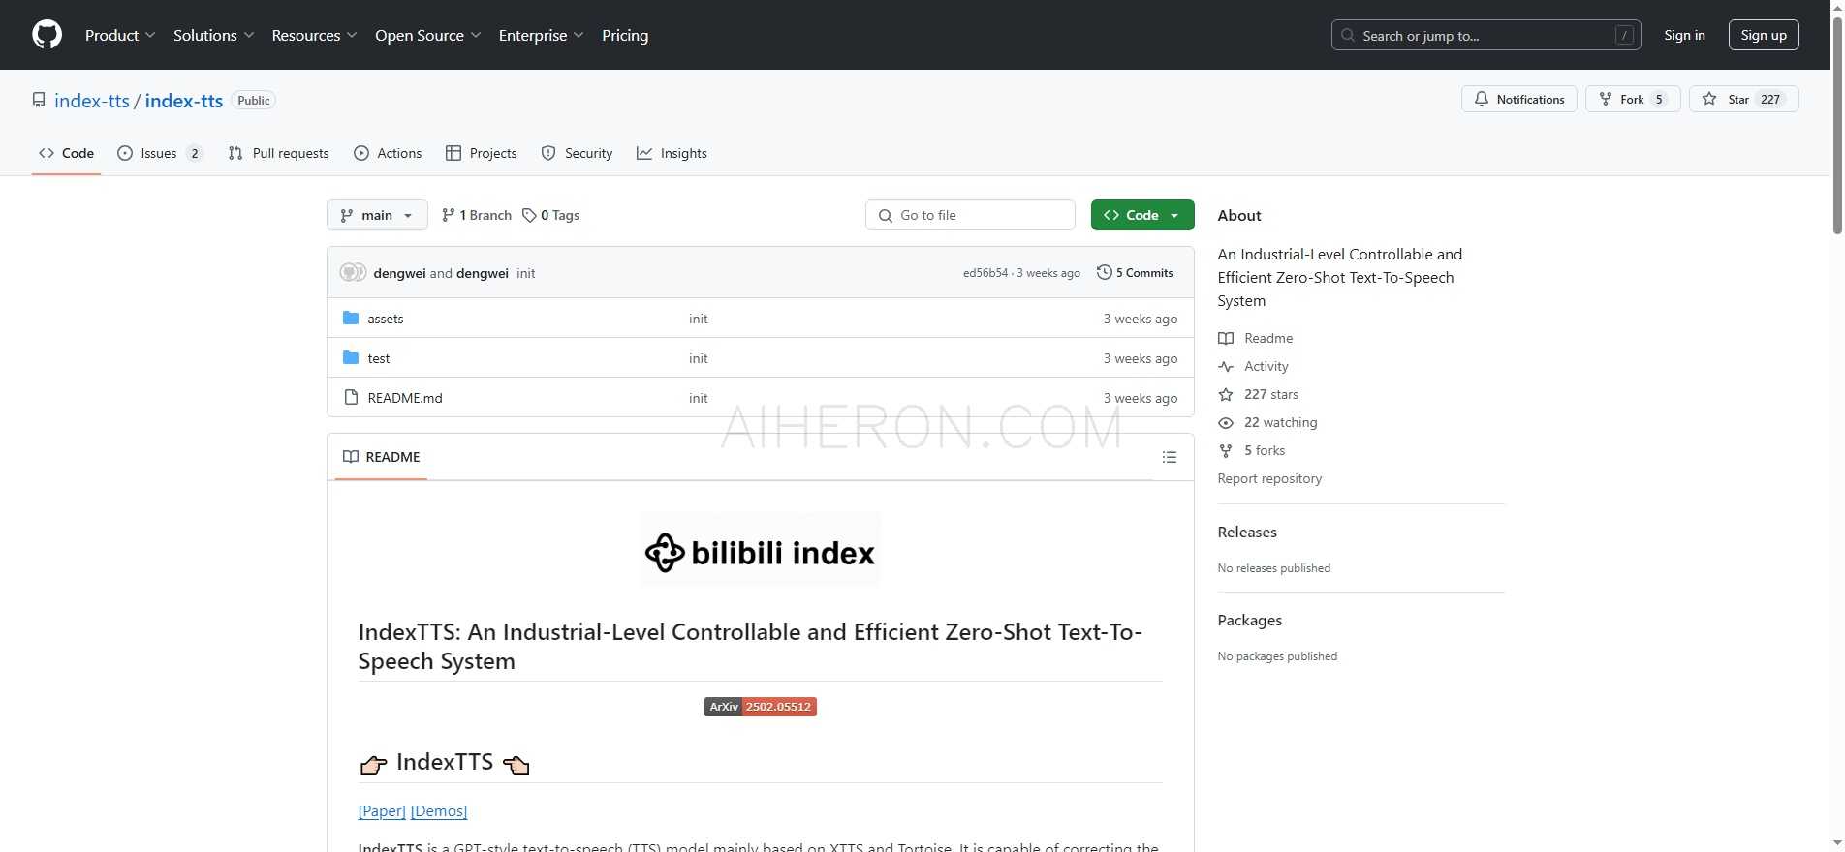Screen dimensions: 1845x852
Task: Click the init commit message in assets row
Action: click(x=699, y=319)
